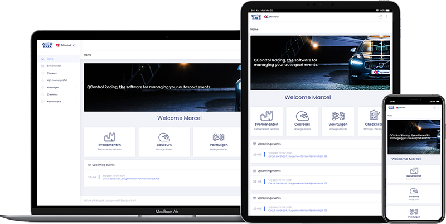Click the Upcoming events calendar icon on laptop
Image resolution: width=446 pixels, height=224 pixels.
coord(89,165)
